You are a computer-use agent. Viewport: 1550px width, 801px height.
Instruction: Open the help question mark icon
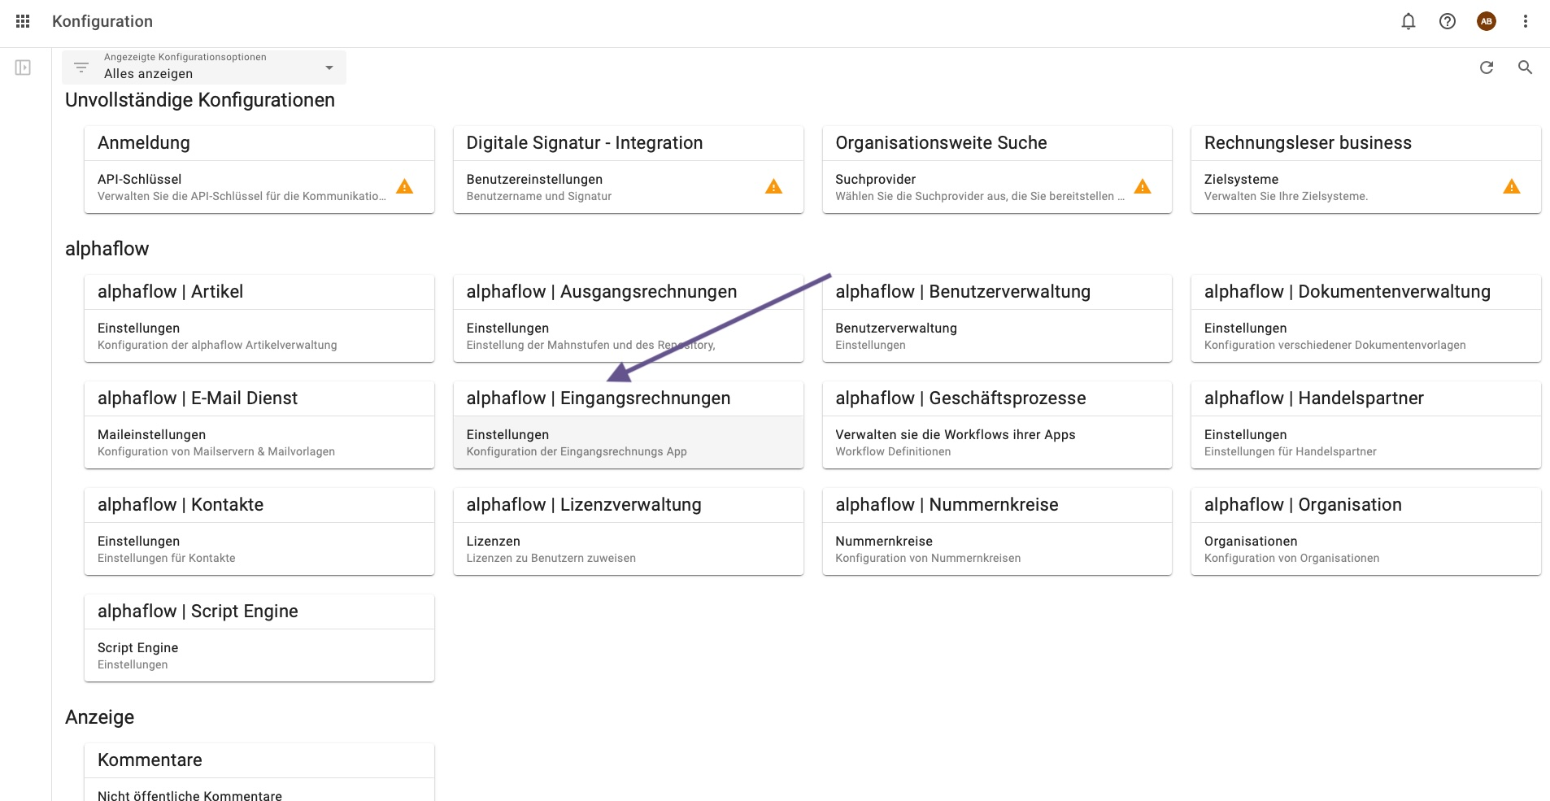(x=1448, y=22)
